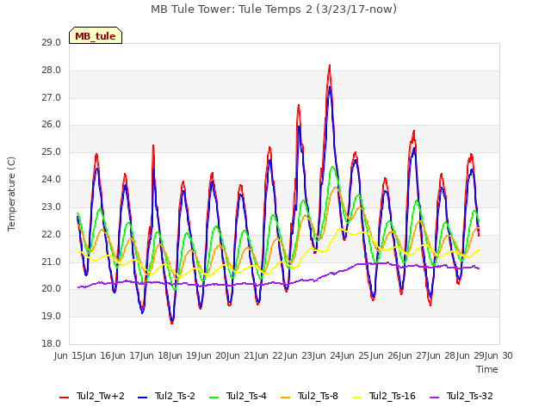Click the 28.0 y-axis tick label
551x413 pixels.
(x=52, y=71)
